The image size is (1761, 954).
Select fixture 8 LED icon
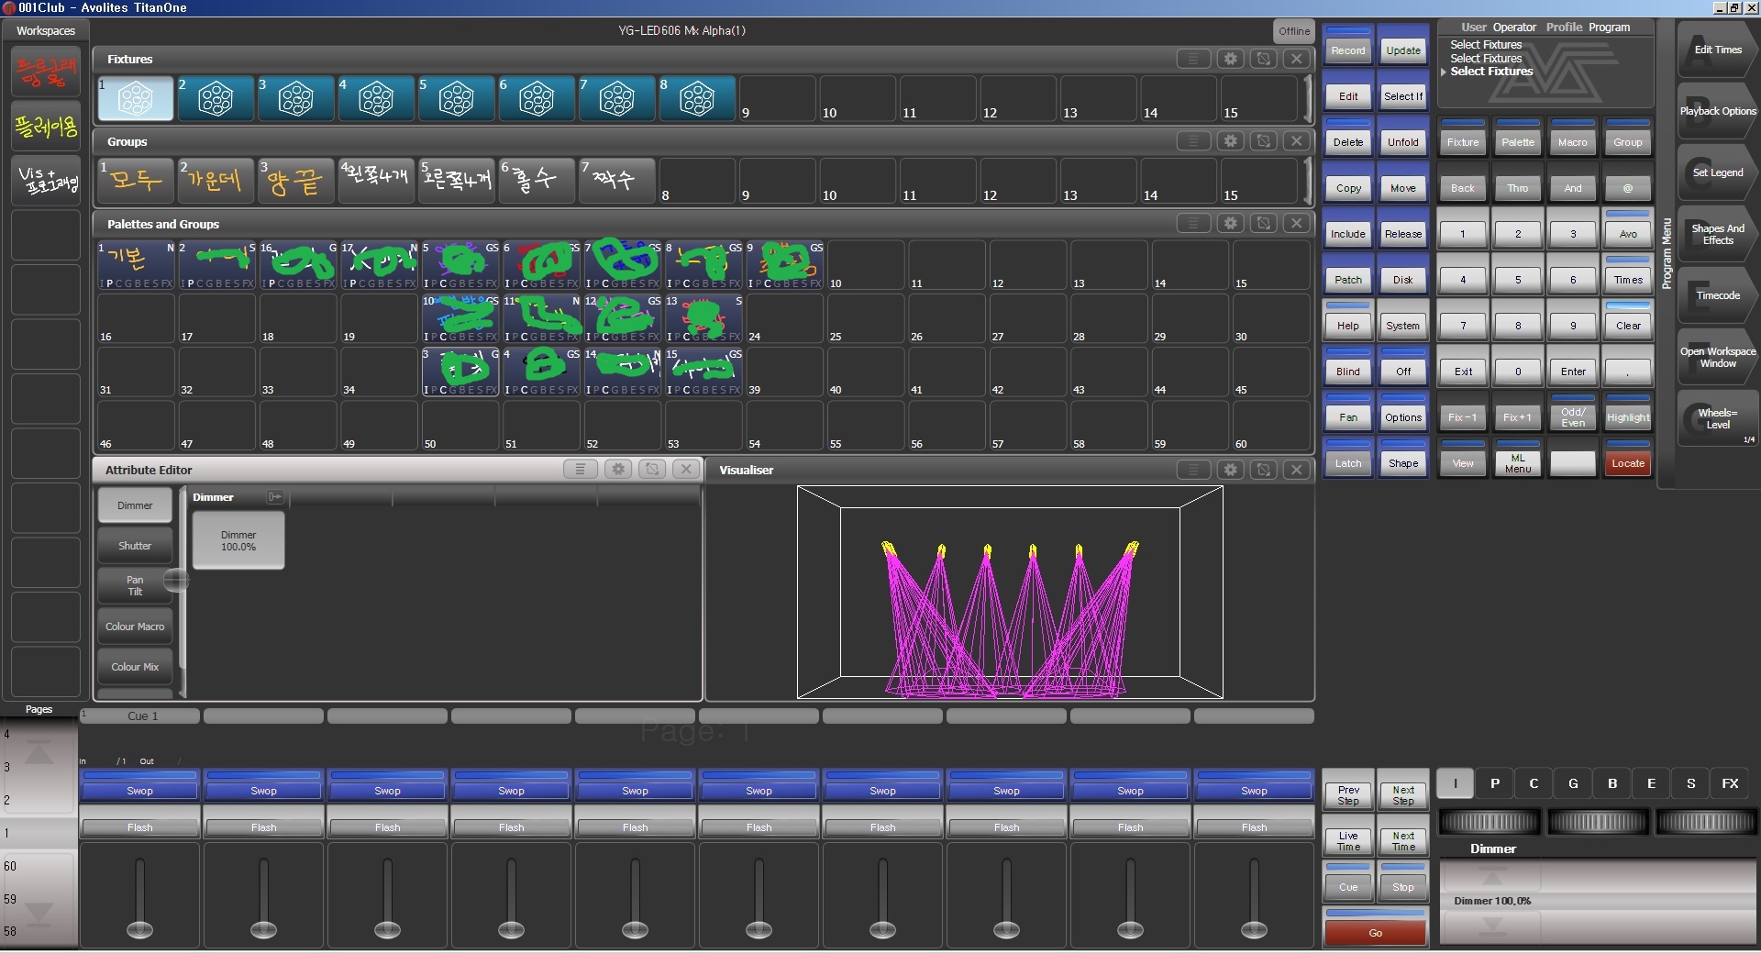[x=697, y=98]
